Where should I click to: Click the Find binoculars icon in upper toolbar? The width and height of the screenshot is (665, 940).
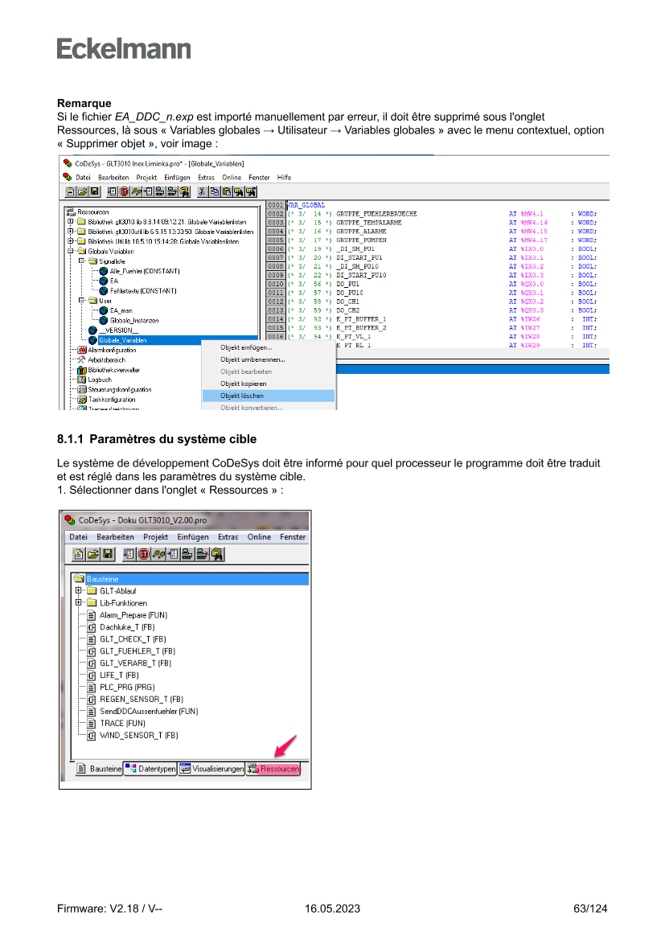(239, 191)
